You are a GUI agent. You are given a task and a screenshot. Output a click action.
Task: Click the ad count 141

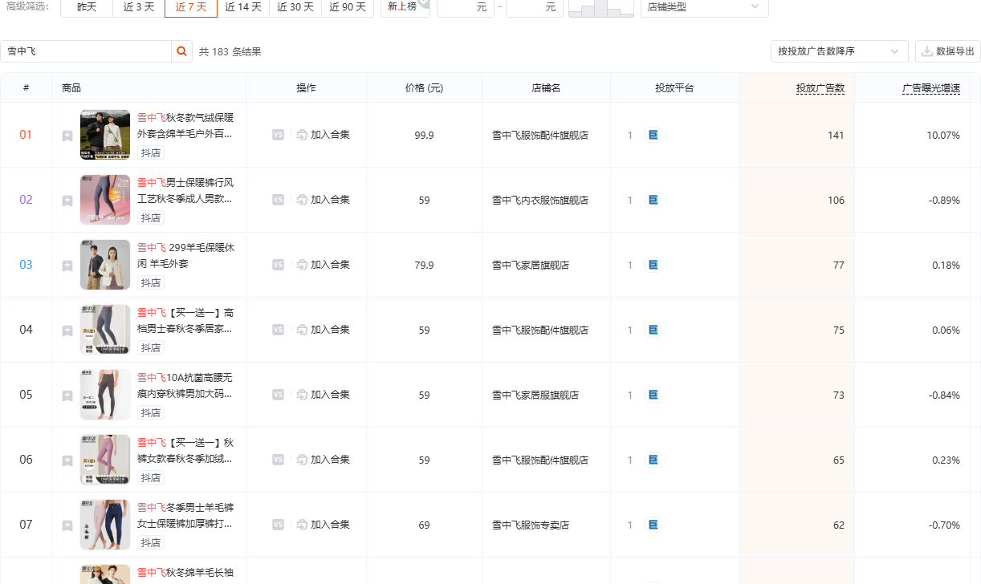point(836,136)
